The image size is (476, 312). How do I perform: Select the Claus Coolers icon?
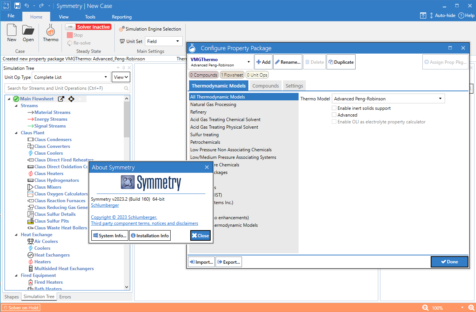[x=31, y=153]
